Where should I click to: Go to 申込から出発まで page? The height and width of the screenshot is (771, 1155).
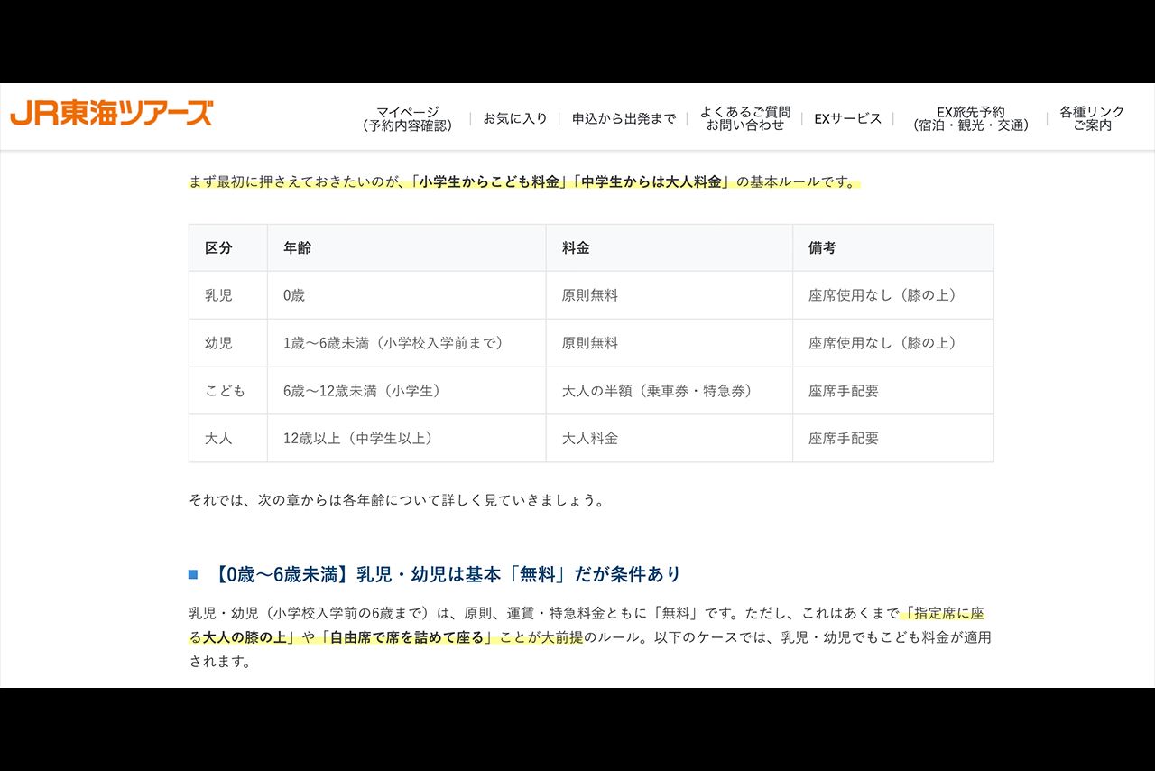click(x=624, y=118)
